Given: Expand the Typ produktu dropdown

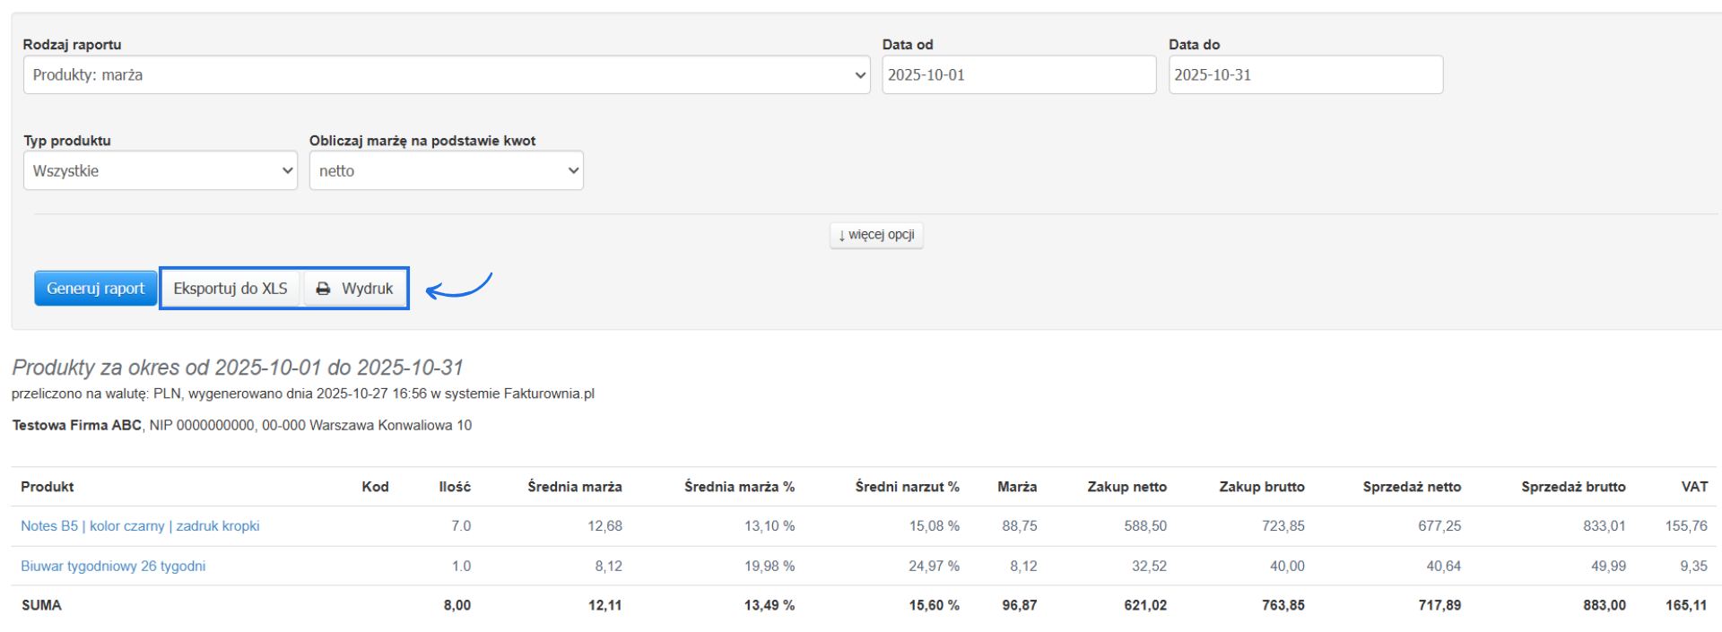Looking at the screenshot, I should click(x=160, y=171).
